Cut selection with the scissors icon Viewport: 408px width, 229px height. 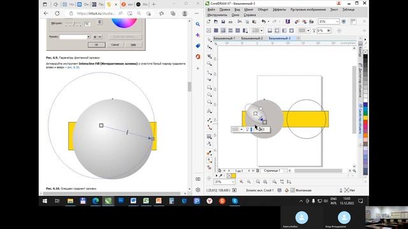(x=240, y=22)
